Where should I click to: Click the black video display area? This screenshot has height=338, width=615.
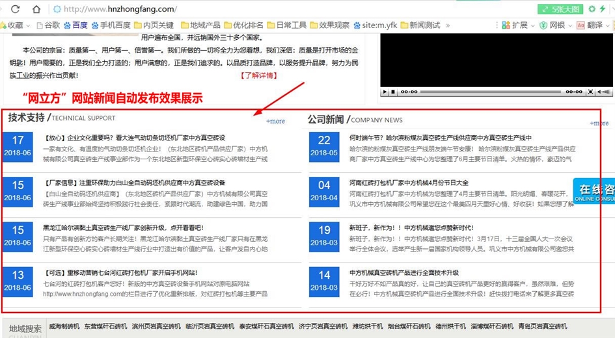(x=496, y=60)
